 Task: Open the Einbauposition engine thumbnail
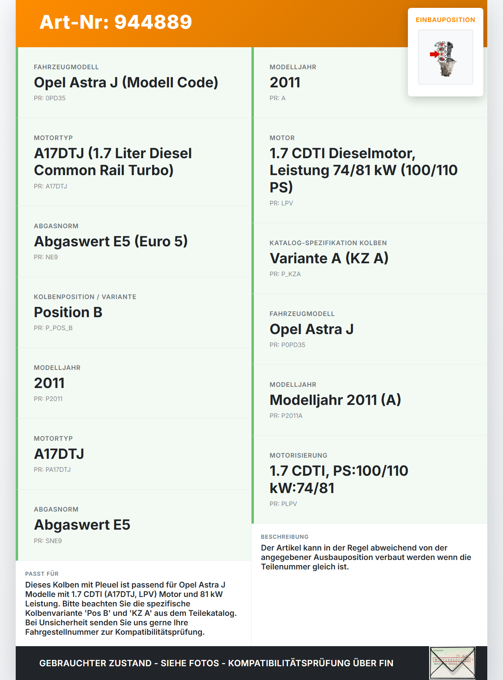tap(445, 57)
